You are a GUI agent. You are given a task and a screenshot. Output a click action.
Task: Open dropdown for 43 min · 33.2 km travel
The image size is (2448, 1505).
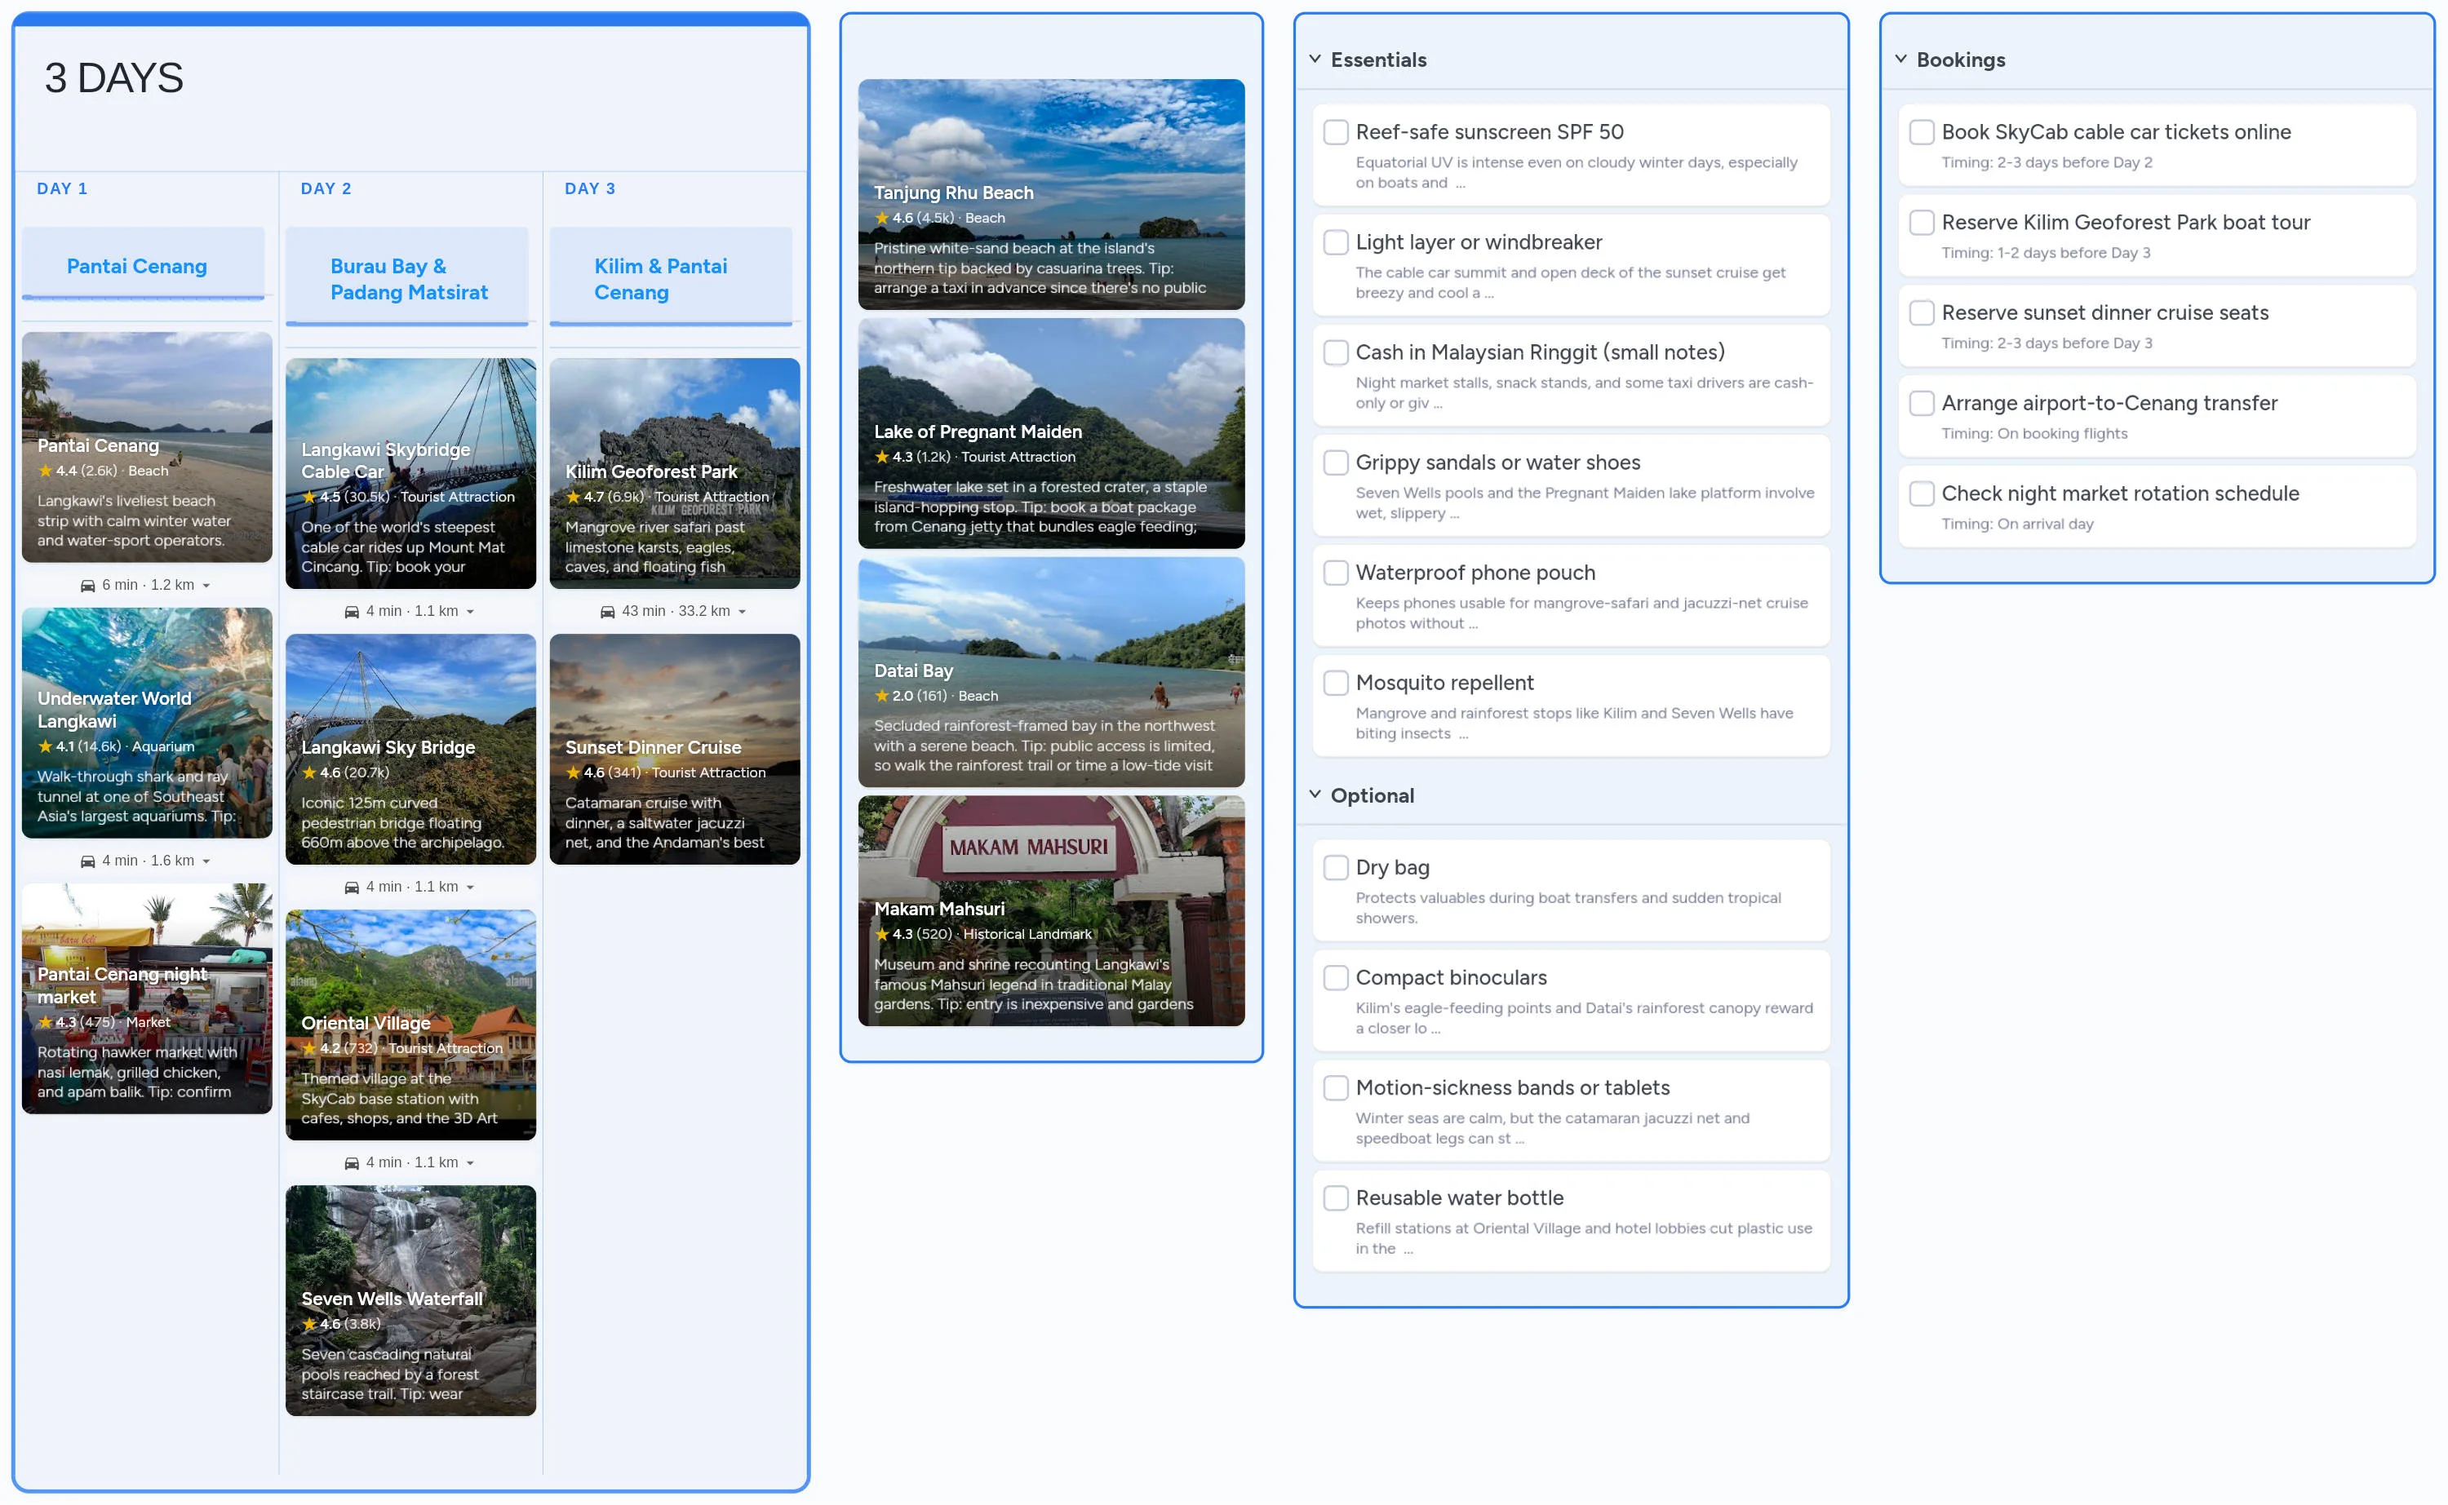(x=742, y=612)
